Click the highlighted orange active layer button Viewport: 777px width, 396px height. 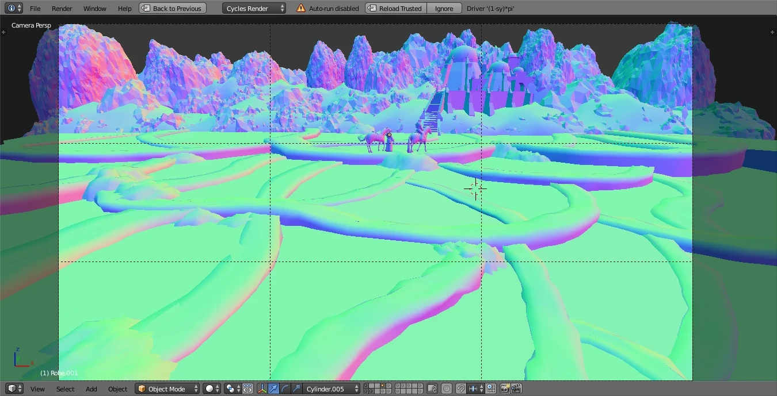382,385
